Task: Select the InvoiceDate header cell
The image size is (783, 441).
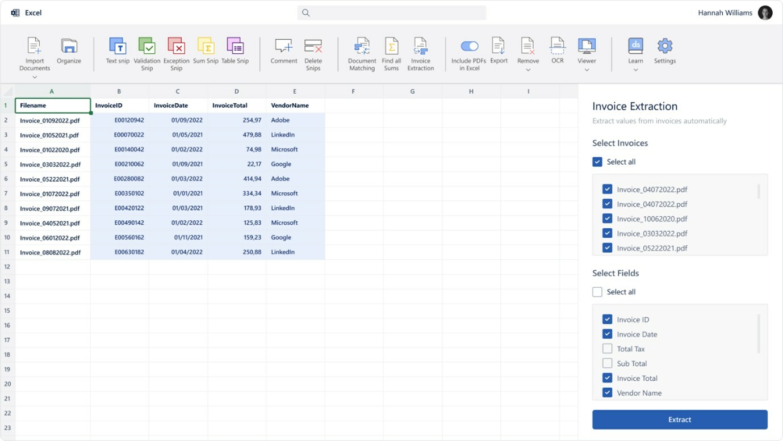Action: point(178,106)
